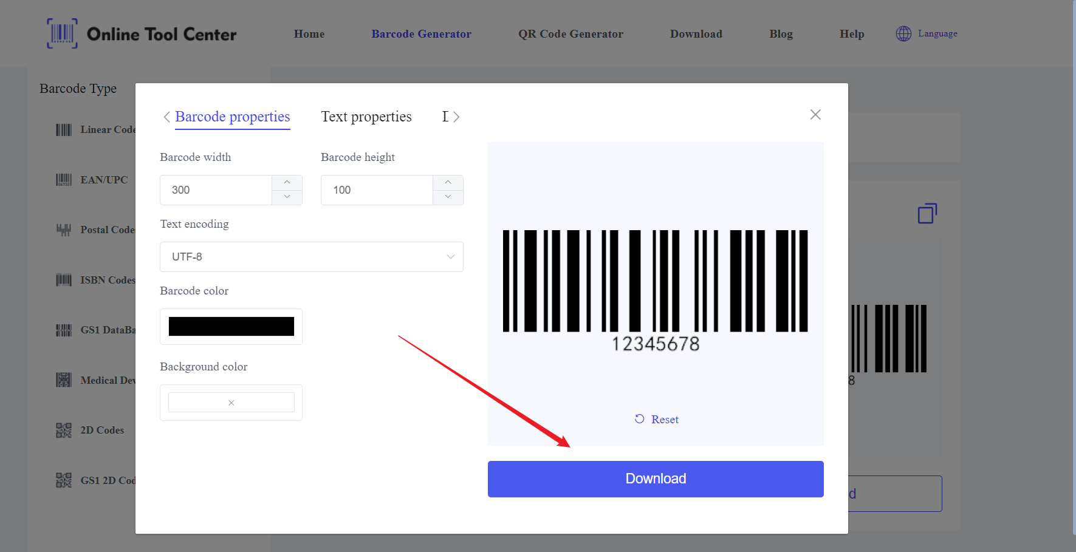1076x552 pixels.
Task: Open the Help page link
Action: pyautogui.click(x=852, y=34)
